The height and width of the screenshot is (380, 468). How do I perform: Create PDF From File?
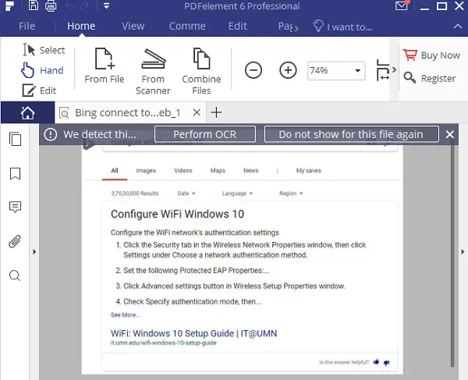click(105, 66)
